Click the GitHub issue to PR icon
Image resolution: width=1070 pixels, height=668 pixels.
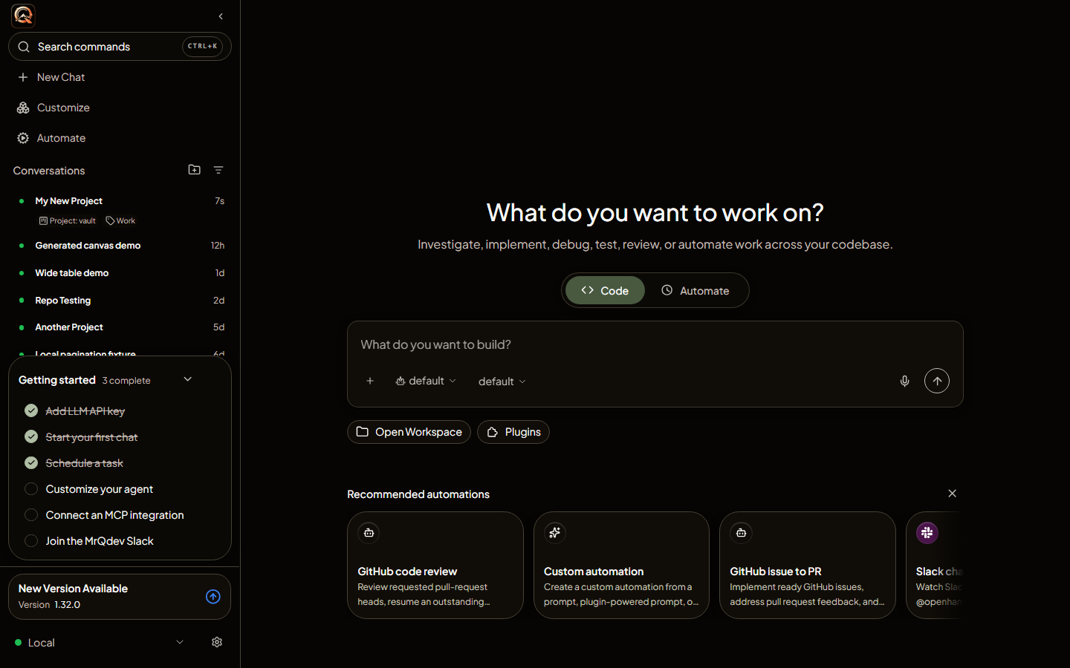(741, 533)
